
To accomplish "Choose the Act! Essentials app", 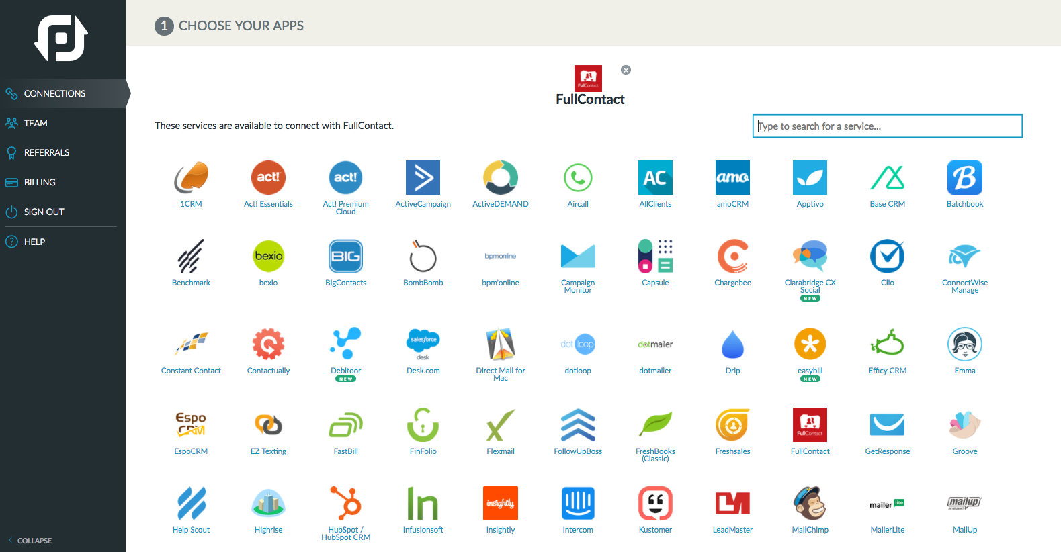I will [268, 177].
